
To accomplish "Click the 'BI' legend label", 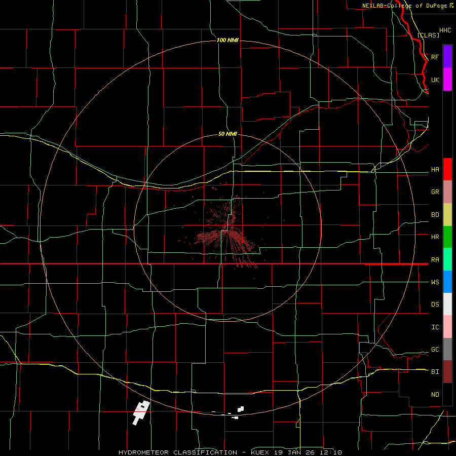I will (435, 372).
